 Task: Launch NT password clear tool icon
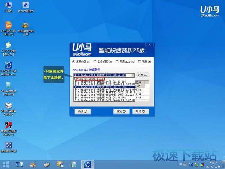(9, 128)
